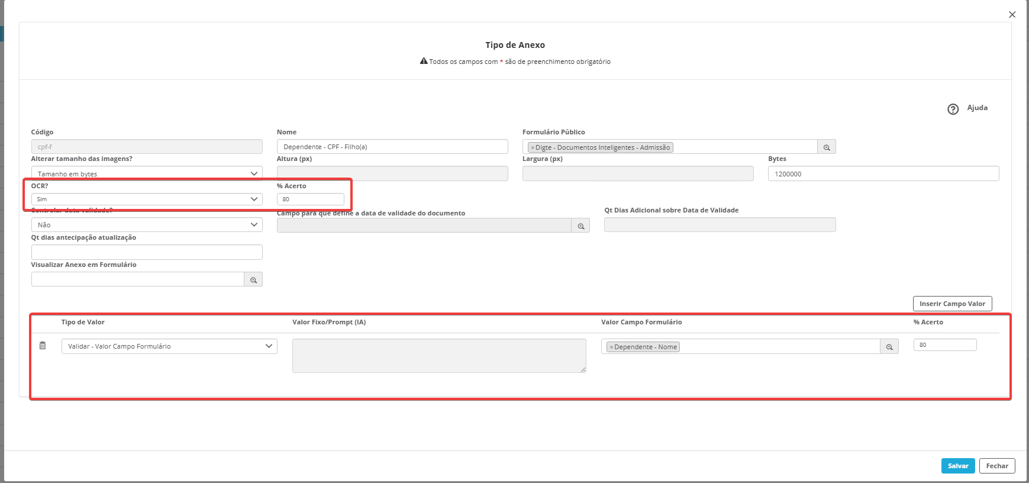
Task: Search Formulário Público with magnifier icon
Action: point(827,147)
